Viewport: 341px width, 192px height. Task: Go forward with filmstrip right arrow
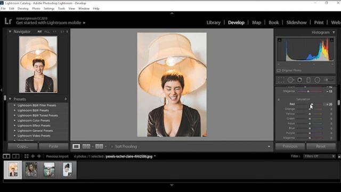coord(39,156)
